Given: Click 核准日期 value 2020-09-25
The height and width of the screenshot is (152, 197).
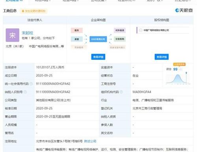Looking at the screenshot, I should (x=44, y=108).
